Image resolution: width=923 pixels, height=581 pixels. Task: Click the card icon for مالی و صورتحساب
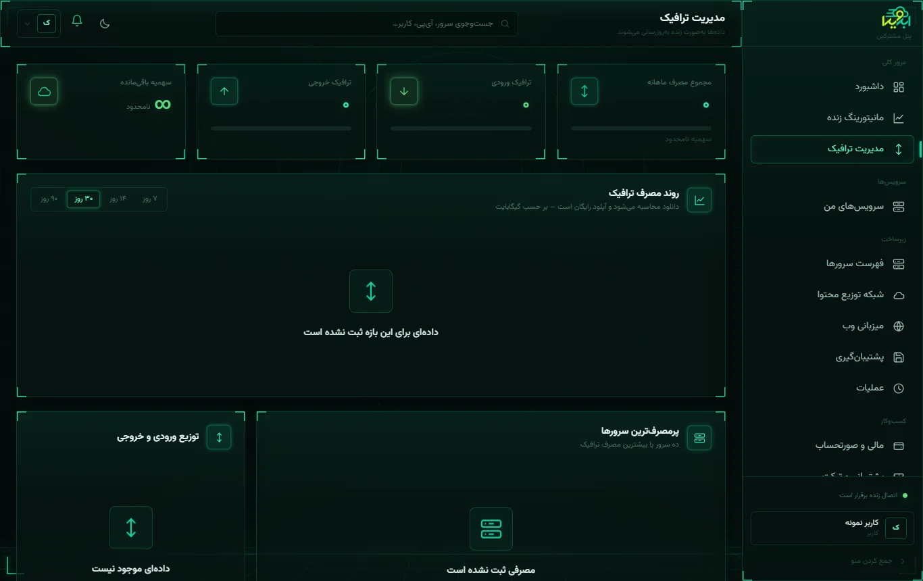pos(899,446)
